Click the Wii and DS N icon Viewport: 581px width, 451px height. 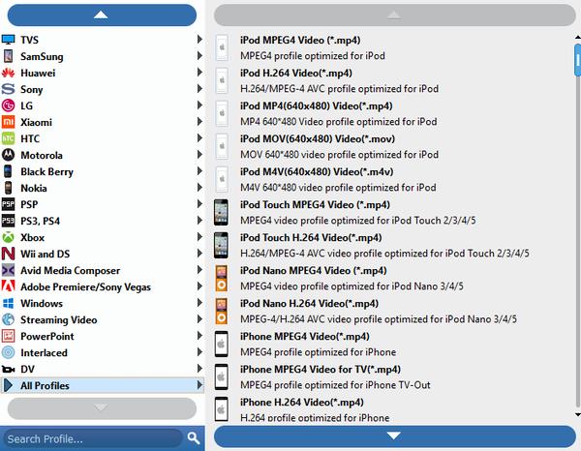(x=8, y=254)
